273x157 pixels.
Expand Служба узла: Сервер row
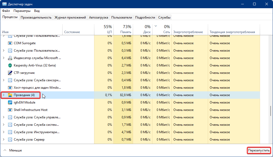tap(3, 140)
